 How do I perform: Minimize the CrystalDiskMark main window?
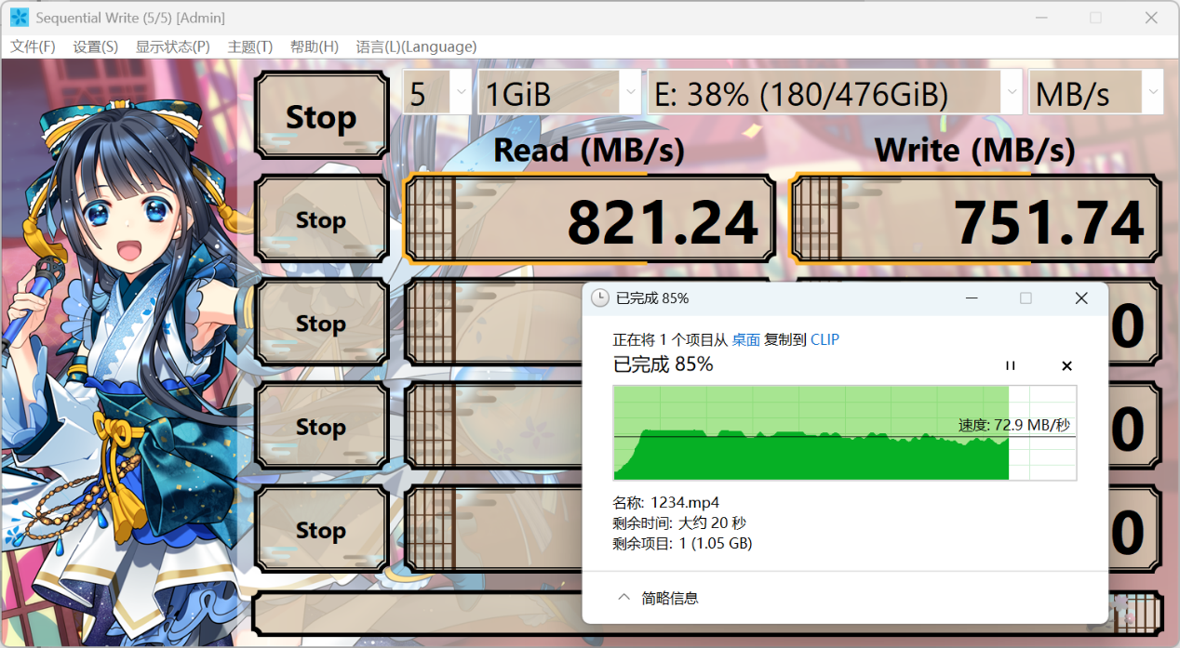1043,18
